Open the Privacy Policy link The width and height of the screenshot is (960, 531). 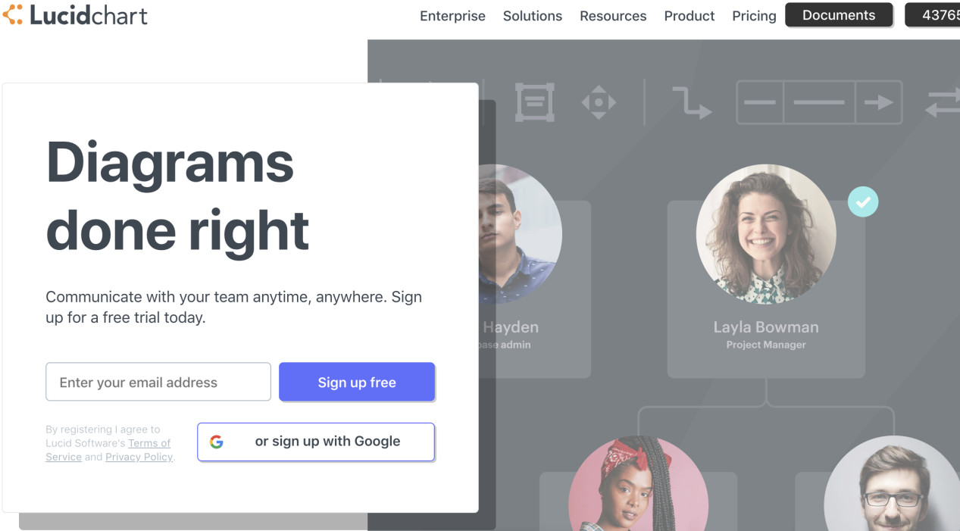click(139, 457)
